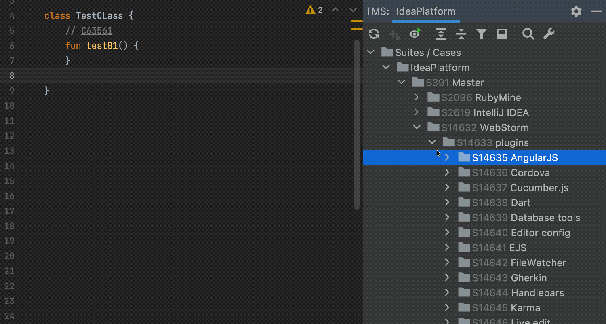
Task: Expand the S14643 Gherkin node
Action: coord(447,277)
